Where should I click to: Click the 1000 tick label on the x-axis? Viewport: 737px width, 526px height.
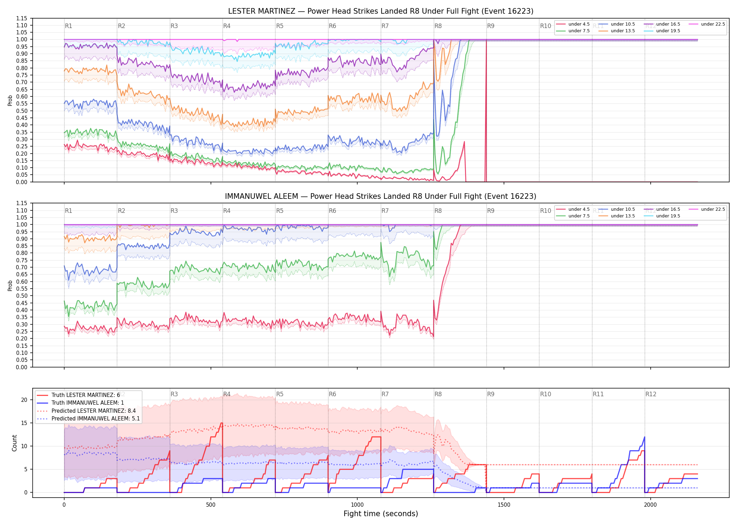(x=357, y=505)
